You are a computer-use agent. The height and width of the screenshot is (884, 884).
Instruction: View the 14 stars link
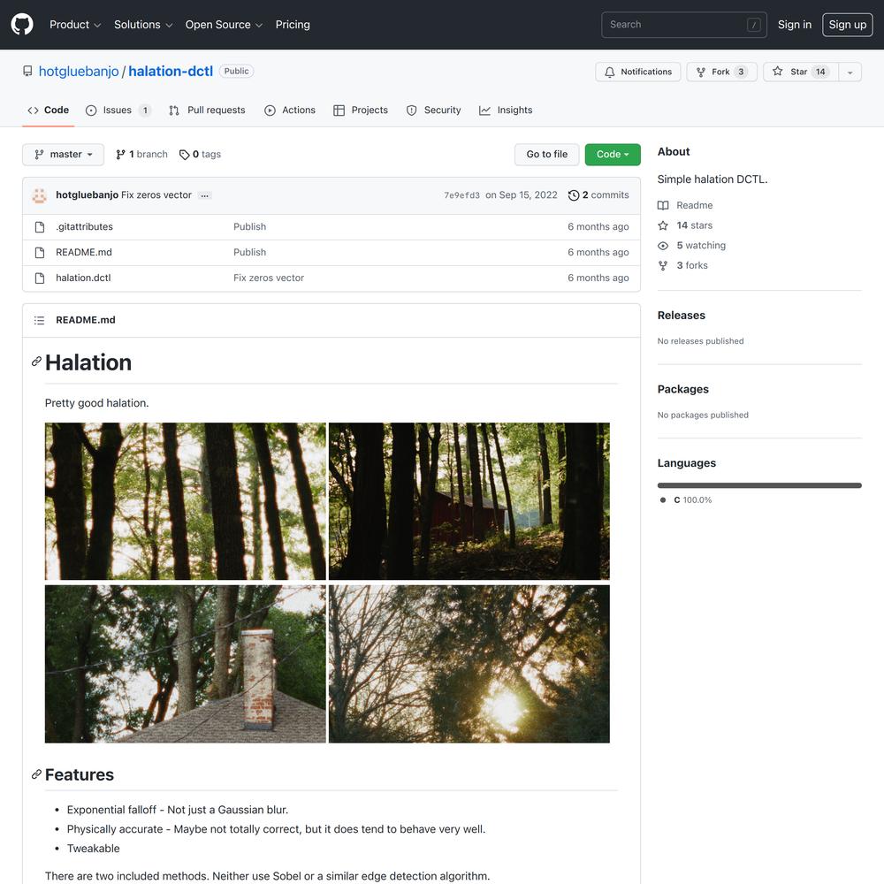click(x=686, y=225)
